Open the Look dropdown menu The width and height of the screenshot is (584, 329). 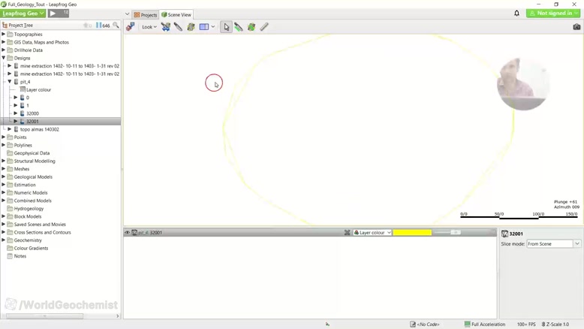149,27
